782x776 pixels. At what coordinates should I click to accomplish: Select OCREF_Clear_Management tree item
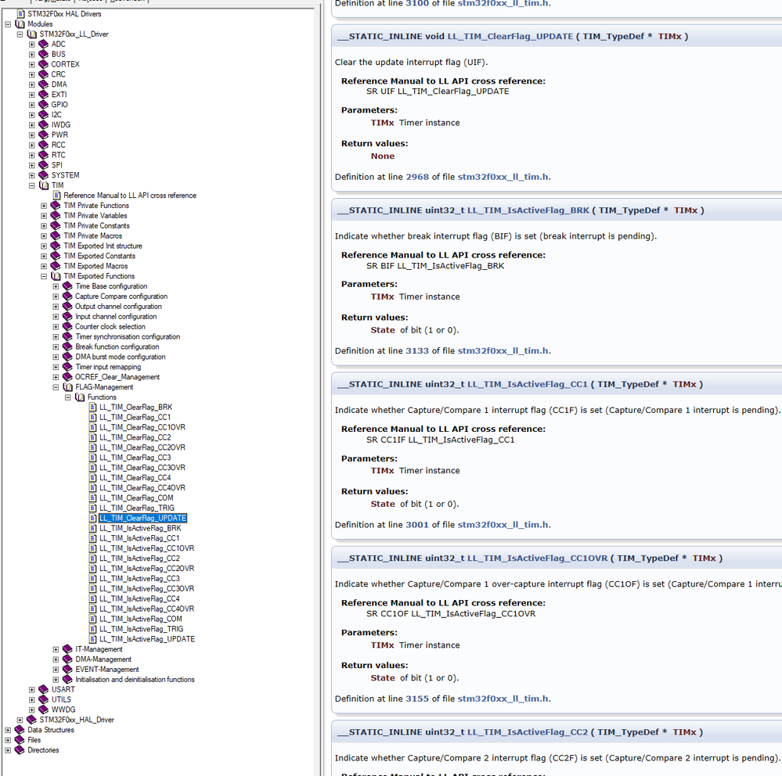[117, 377]
